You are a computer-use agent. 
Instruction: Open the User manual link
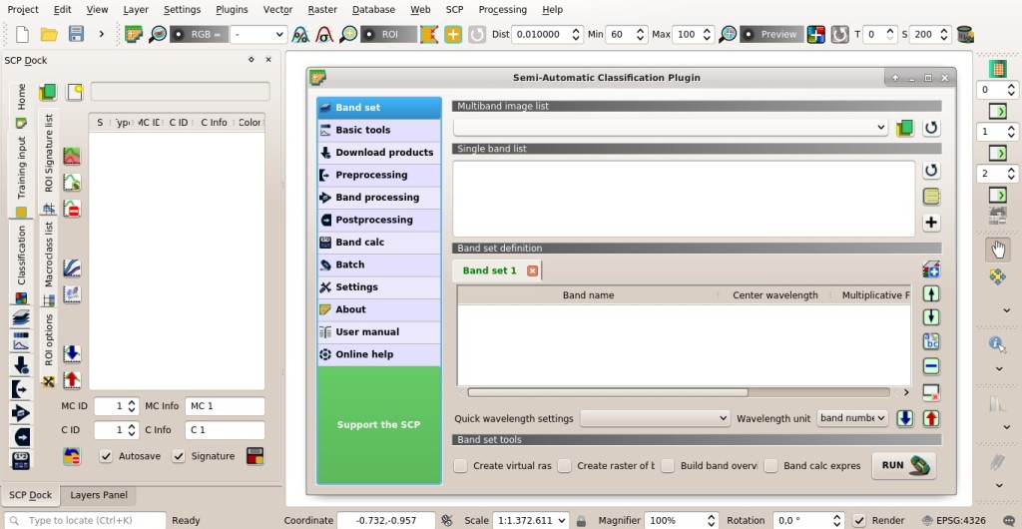click(x=378, y=332)
